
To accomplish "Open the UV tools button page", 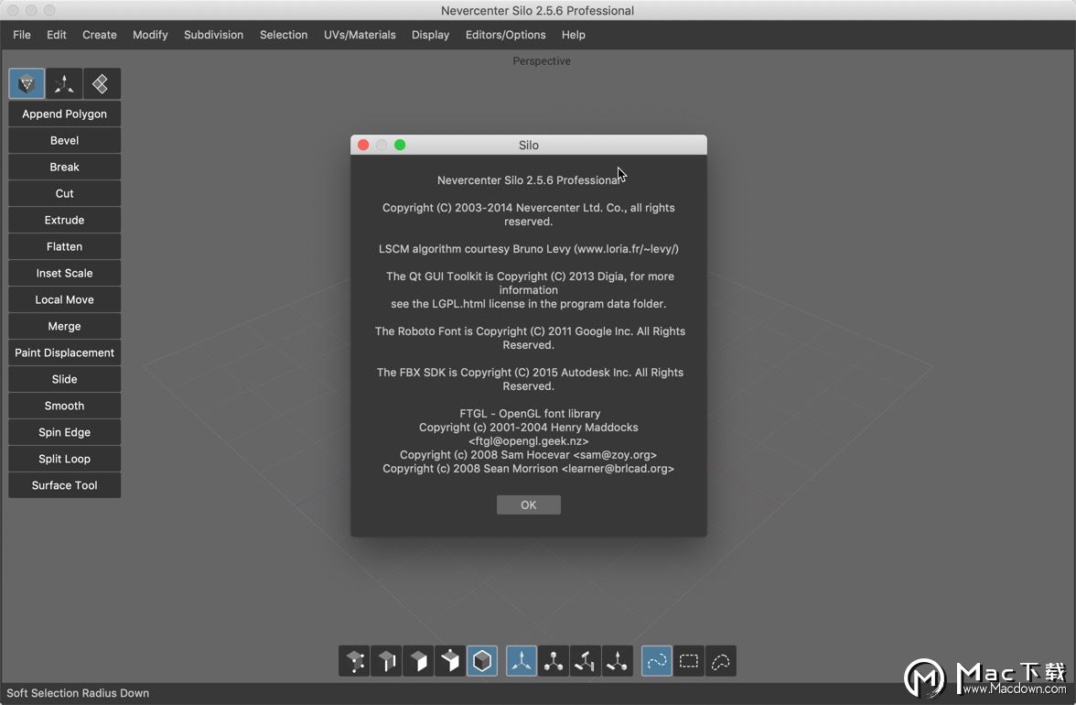I will (102, 83).
